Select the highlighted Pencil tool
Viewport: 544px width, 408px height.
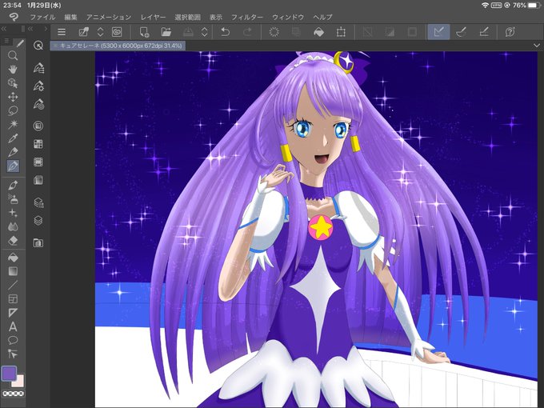coord(13,166)
